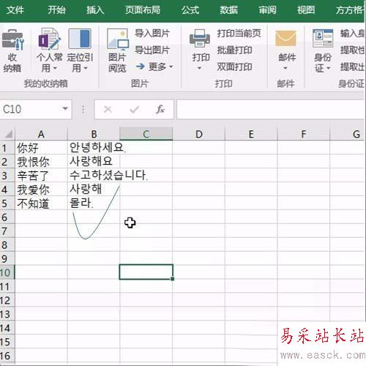The height and width of the screenshot is (366, 366).
Task: Select cell containing 我恨你
Action: 41,161
